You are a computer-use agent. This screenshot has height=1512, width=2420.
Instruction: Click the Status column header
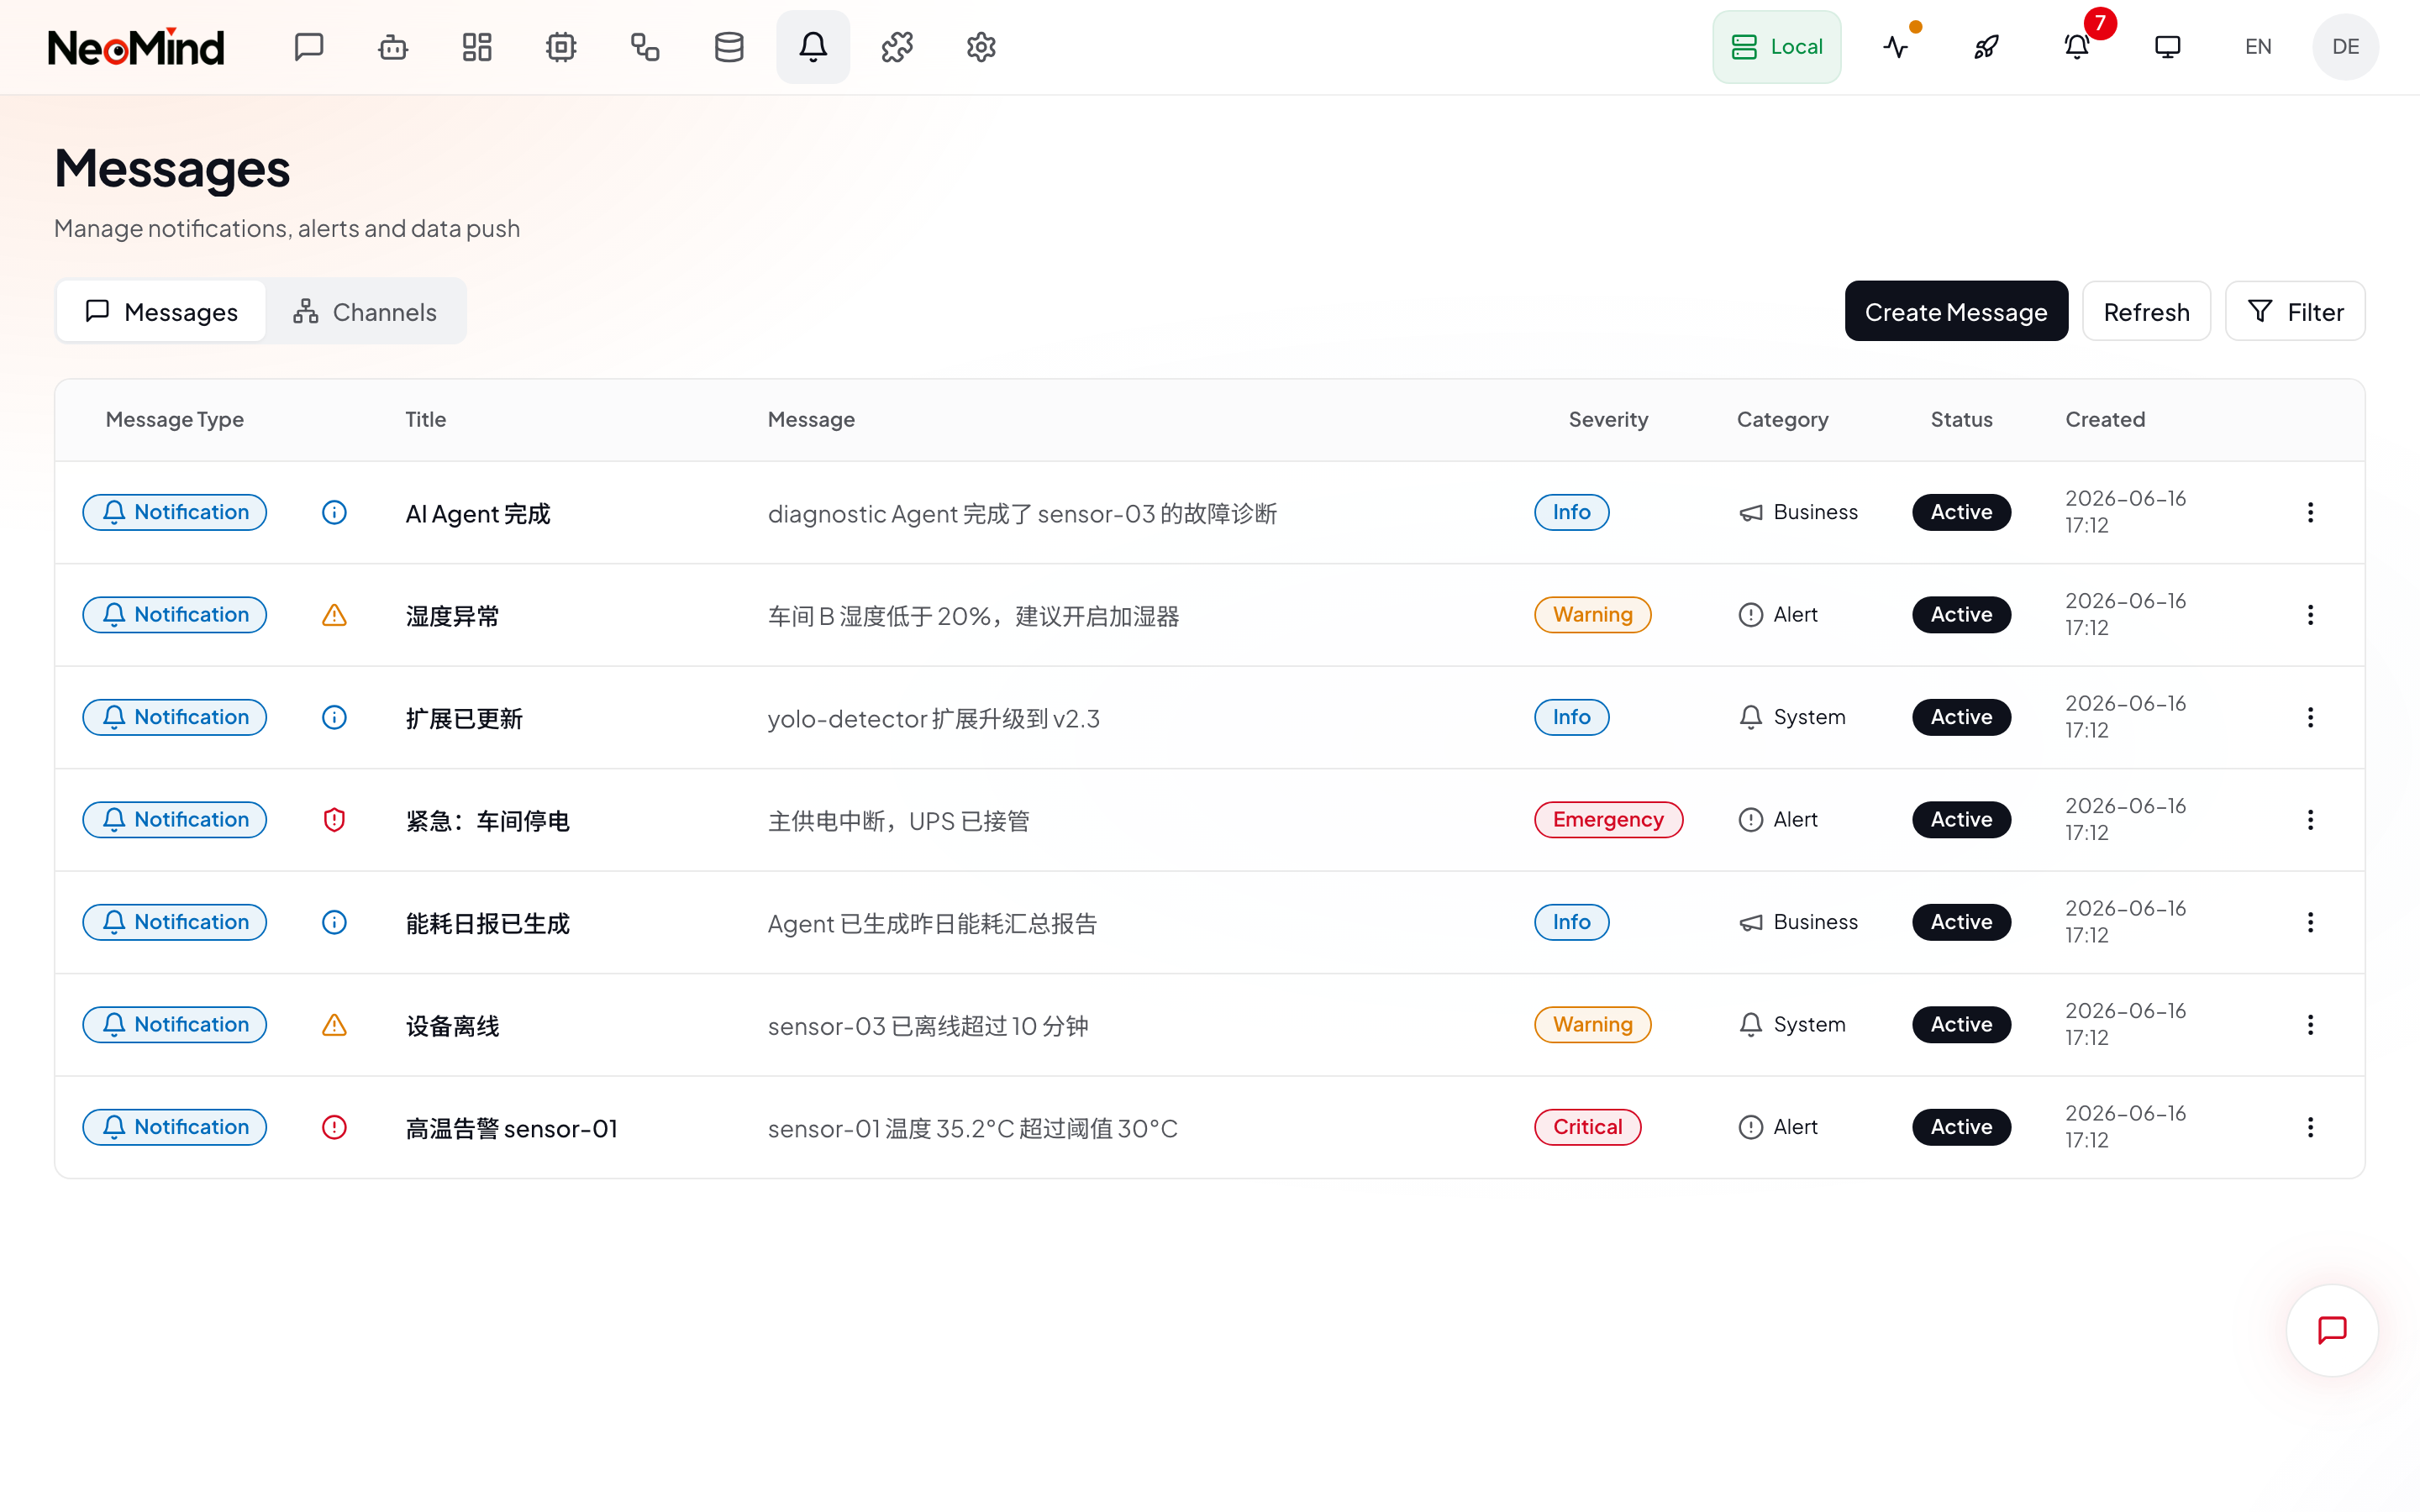(1961, 420)
